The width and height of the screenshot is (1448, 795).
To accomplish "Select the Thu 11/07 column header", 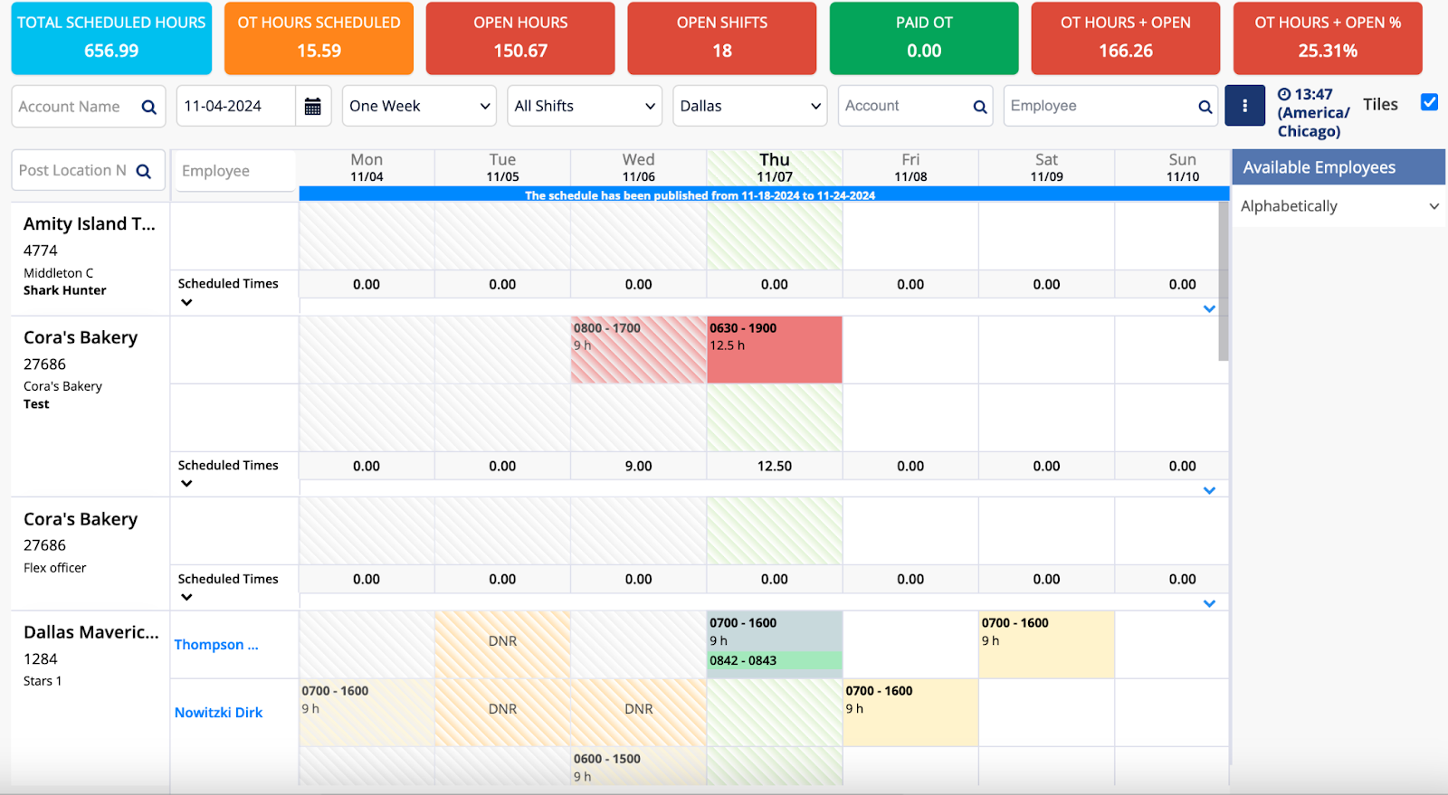I will (774, 167).
